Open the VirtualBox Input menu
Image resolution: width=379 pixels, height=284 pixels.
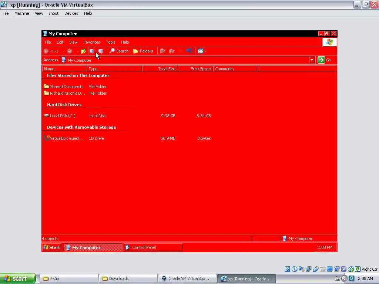click(x=54, y=13)
